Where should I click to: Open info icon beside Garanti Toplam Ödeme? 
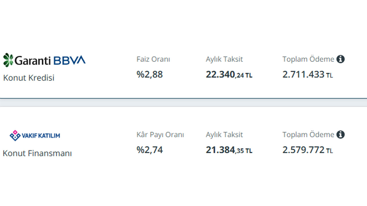pyautogui.click(x=340, y=59)
